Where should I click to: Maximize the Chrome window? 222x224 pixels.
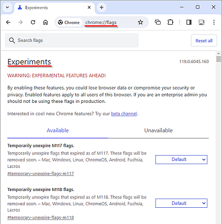coord(198,7)
